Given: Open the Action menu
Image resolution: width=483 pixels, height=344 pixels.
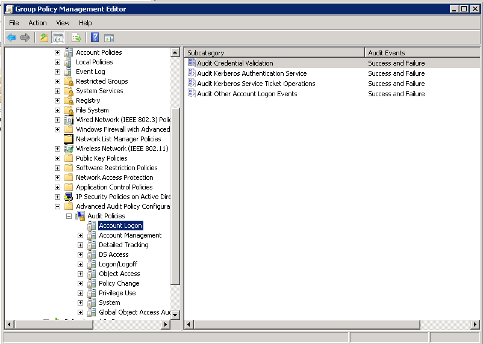Looking at the screenshot, I should [x=37, y=23].
